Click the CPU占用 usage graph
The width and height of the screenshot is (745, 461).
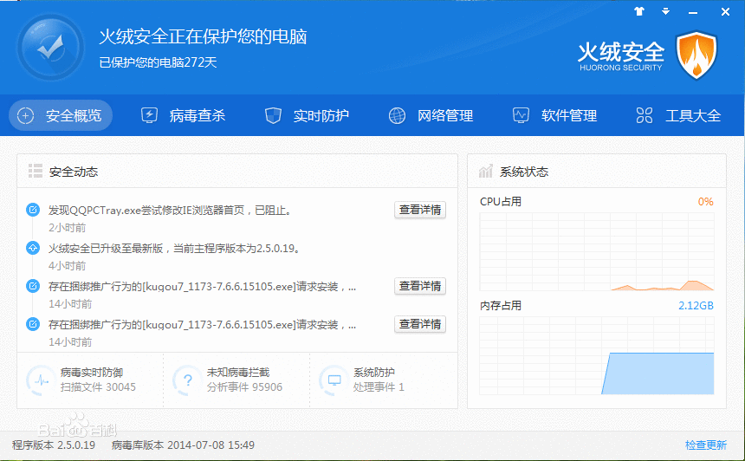[597, 251]
